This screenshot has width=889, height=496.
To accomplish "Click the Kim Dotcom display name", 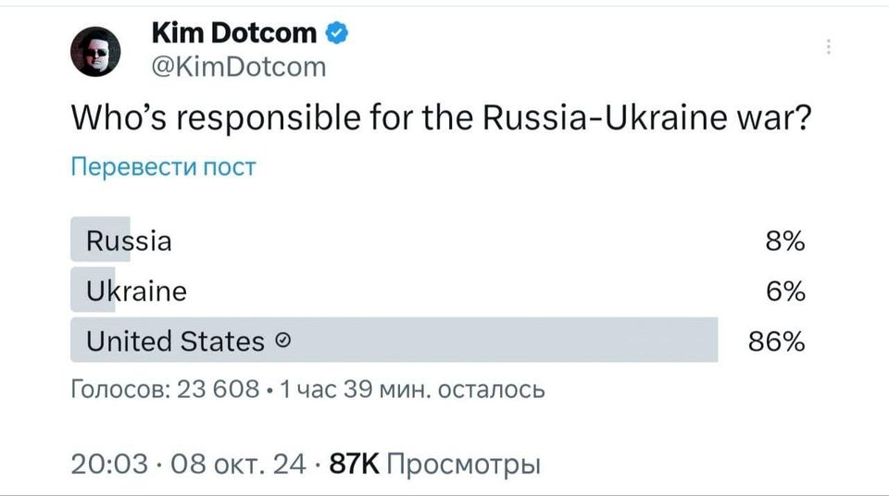I will point(233,33).
